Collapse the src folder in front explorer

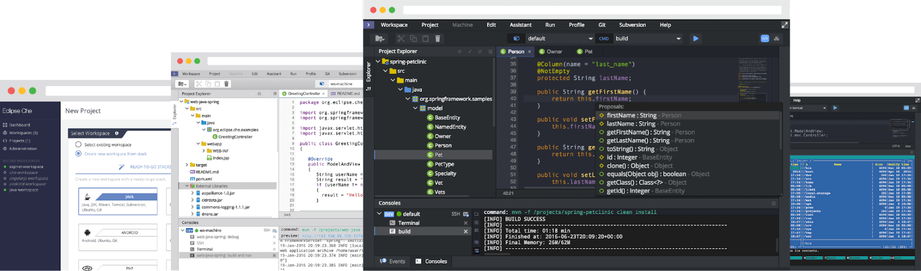[x=385, y=71]
